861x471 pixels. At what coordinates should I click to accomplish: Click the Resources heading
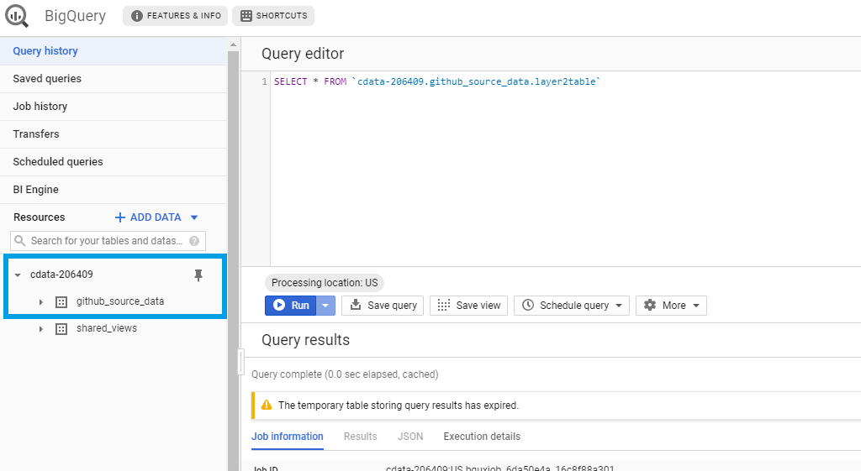pos(39,217)
